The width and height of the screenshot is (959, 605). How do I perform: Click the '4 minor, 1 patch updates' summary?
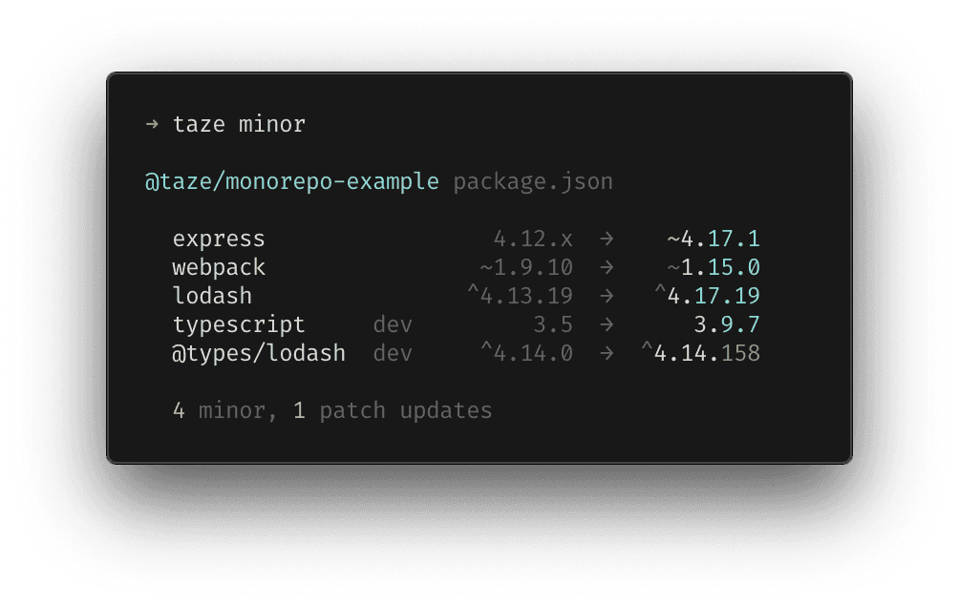pos(332,410)
